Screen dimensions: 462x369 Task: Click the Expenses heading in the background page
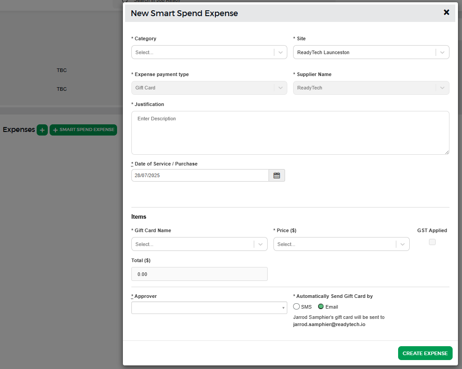click(19, 130)
